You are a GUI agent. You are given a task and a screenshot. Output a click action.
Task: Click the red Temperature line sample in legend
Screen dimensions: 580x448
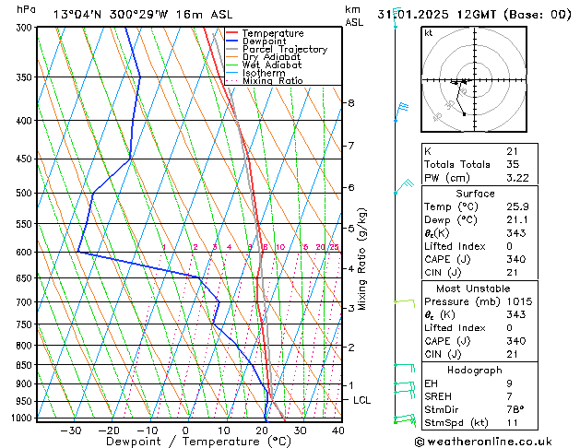tap(231, 33)
